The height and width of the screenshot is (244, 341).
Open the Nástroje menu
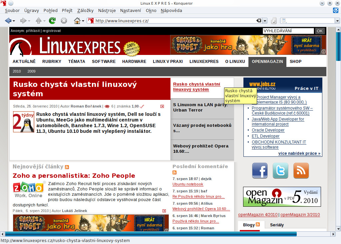click(107, 10)
